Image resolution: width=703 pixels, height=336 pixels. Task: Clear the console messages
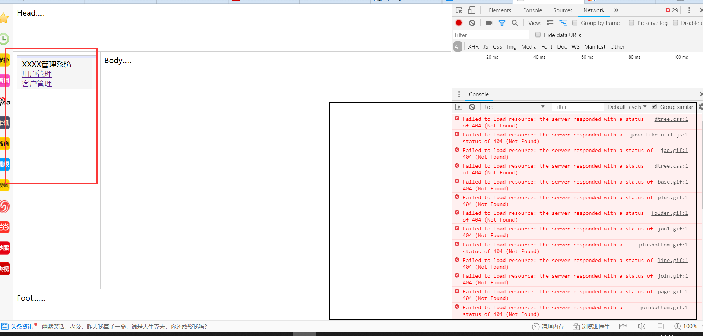(x=472, y=107)
